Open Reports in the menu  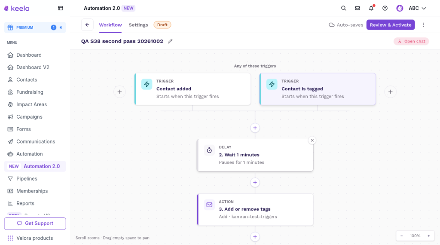point(35,203)
